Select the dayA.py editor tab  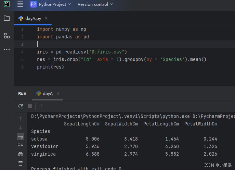tap(33, 19)
